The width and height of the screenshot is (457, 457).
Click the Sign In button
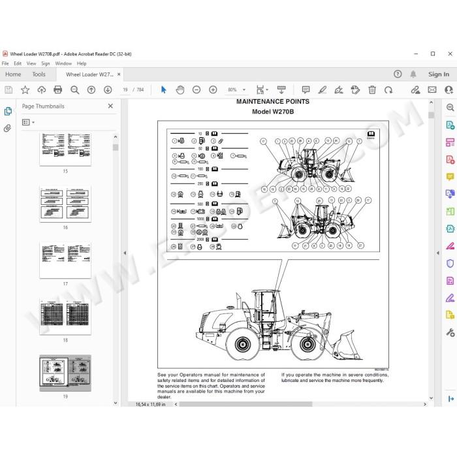tap(439, 74)
